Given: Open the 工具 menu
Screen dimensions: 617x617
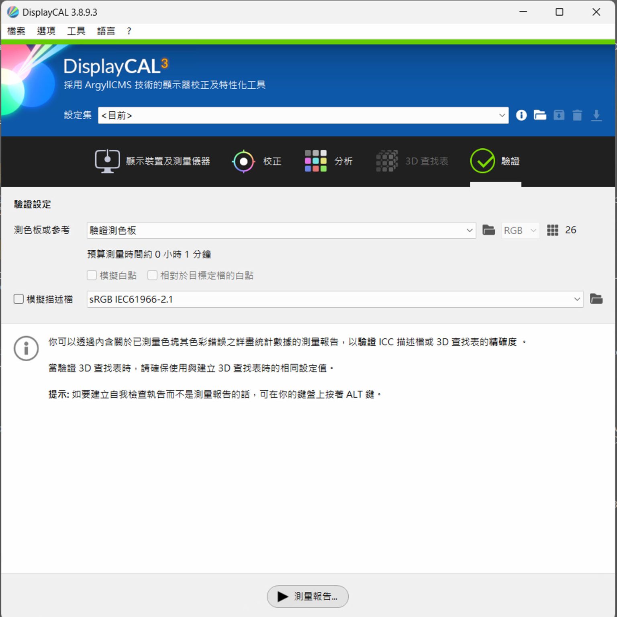Looking at the screenshot, I should click(x=76, y=31).
